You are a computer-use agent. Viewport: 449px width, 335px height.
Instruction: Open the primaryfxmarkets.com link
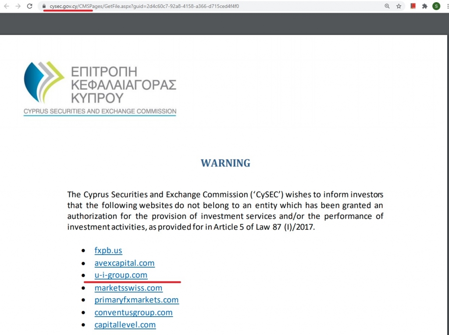pyautogui.click(x=137, y=300)
